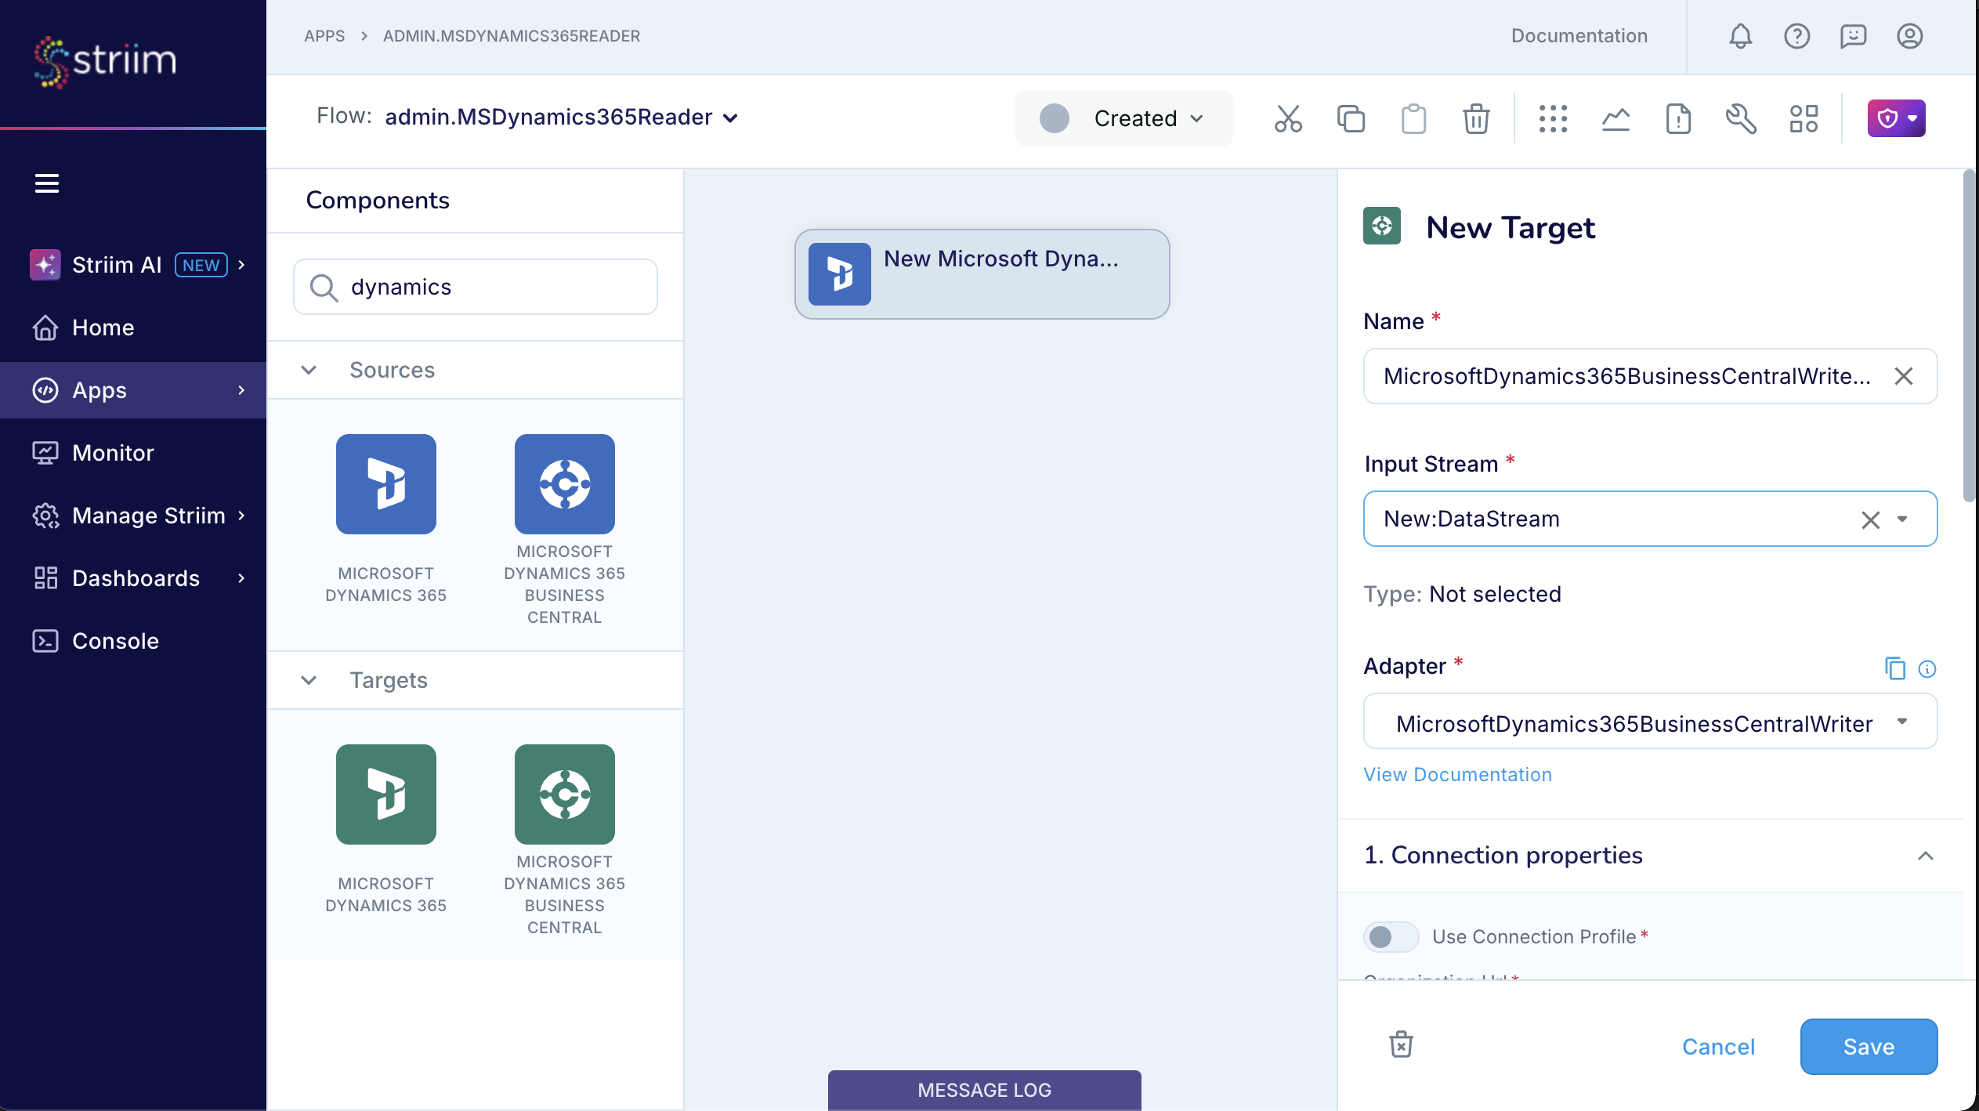Screen dimensions: 1979x1111
Task: Click the wrench utilities icon
Action: click(x=1741, y=118)
